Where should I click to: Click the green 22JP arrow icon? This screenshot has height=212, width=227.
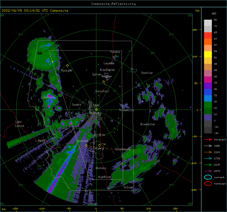(208, 165)
